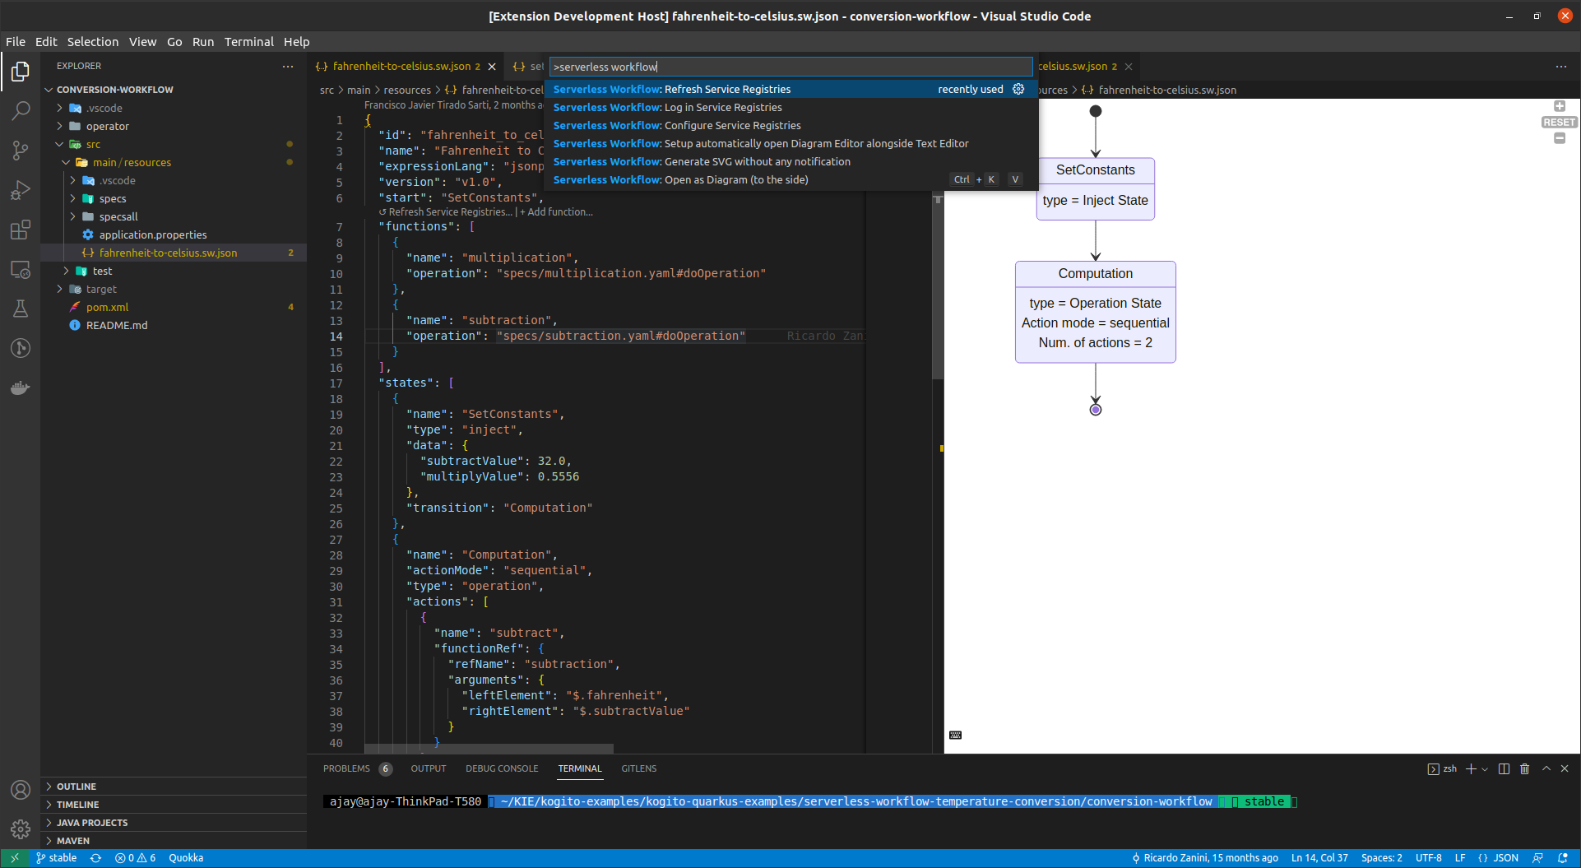The width and height of the screenshot is (1581, 868).
Task: Open the new terminal launch profile dropdown
Action: pyautogui.click(x=1485, y=768)
